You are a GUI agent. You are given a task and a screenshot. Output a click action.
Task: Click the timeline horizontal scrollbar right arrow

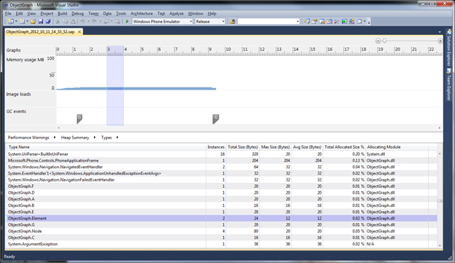[x=440, y=128]
